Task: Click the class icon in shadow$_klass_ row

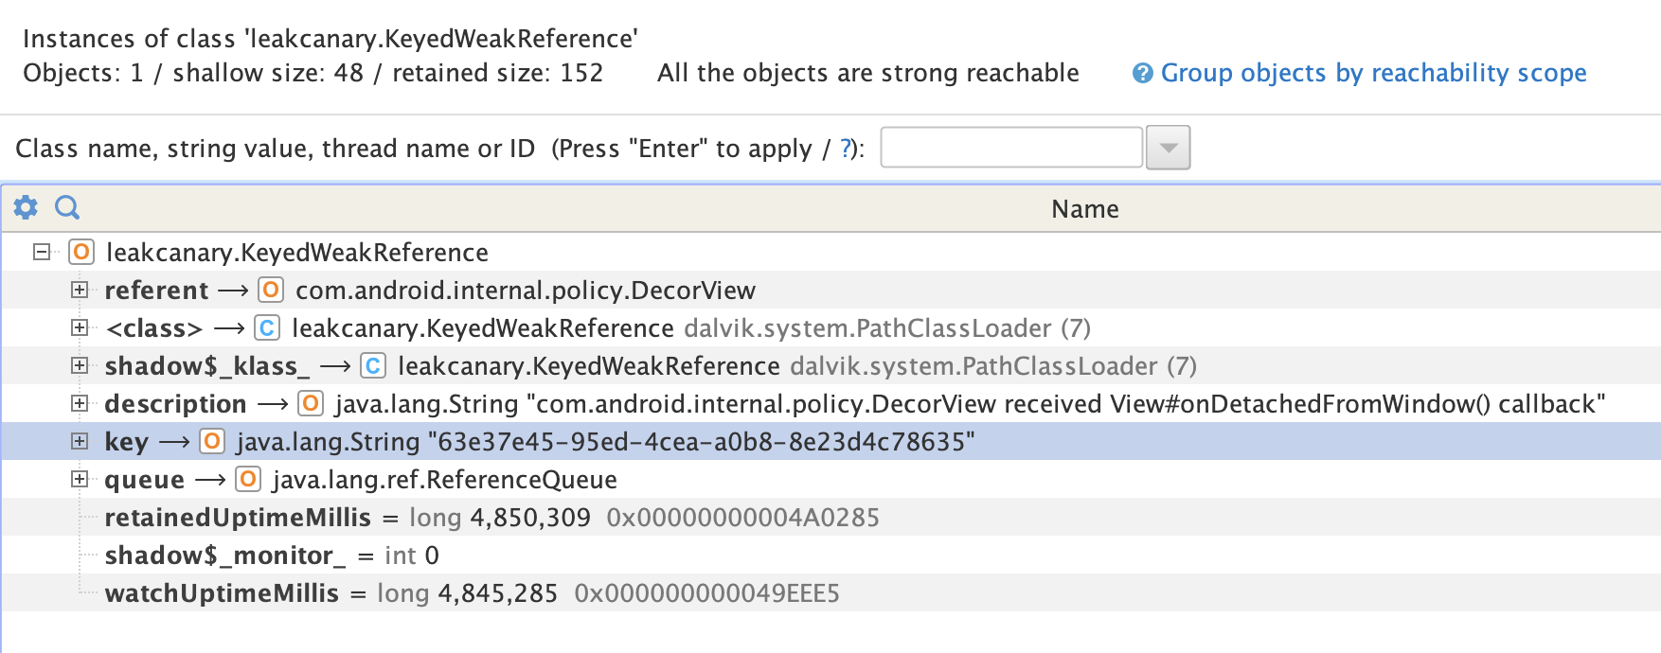Action: click(373, 365)
